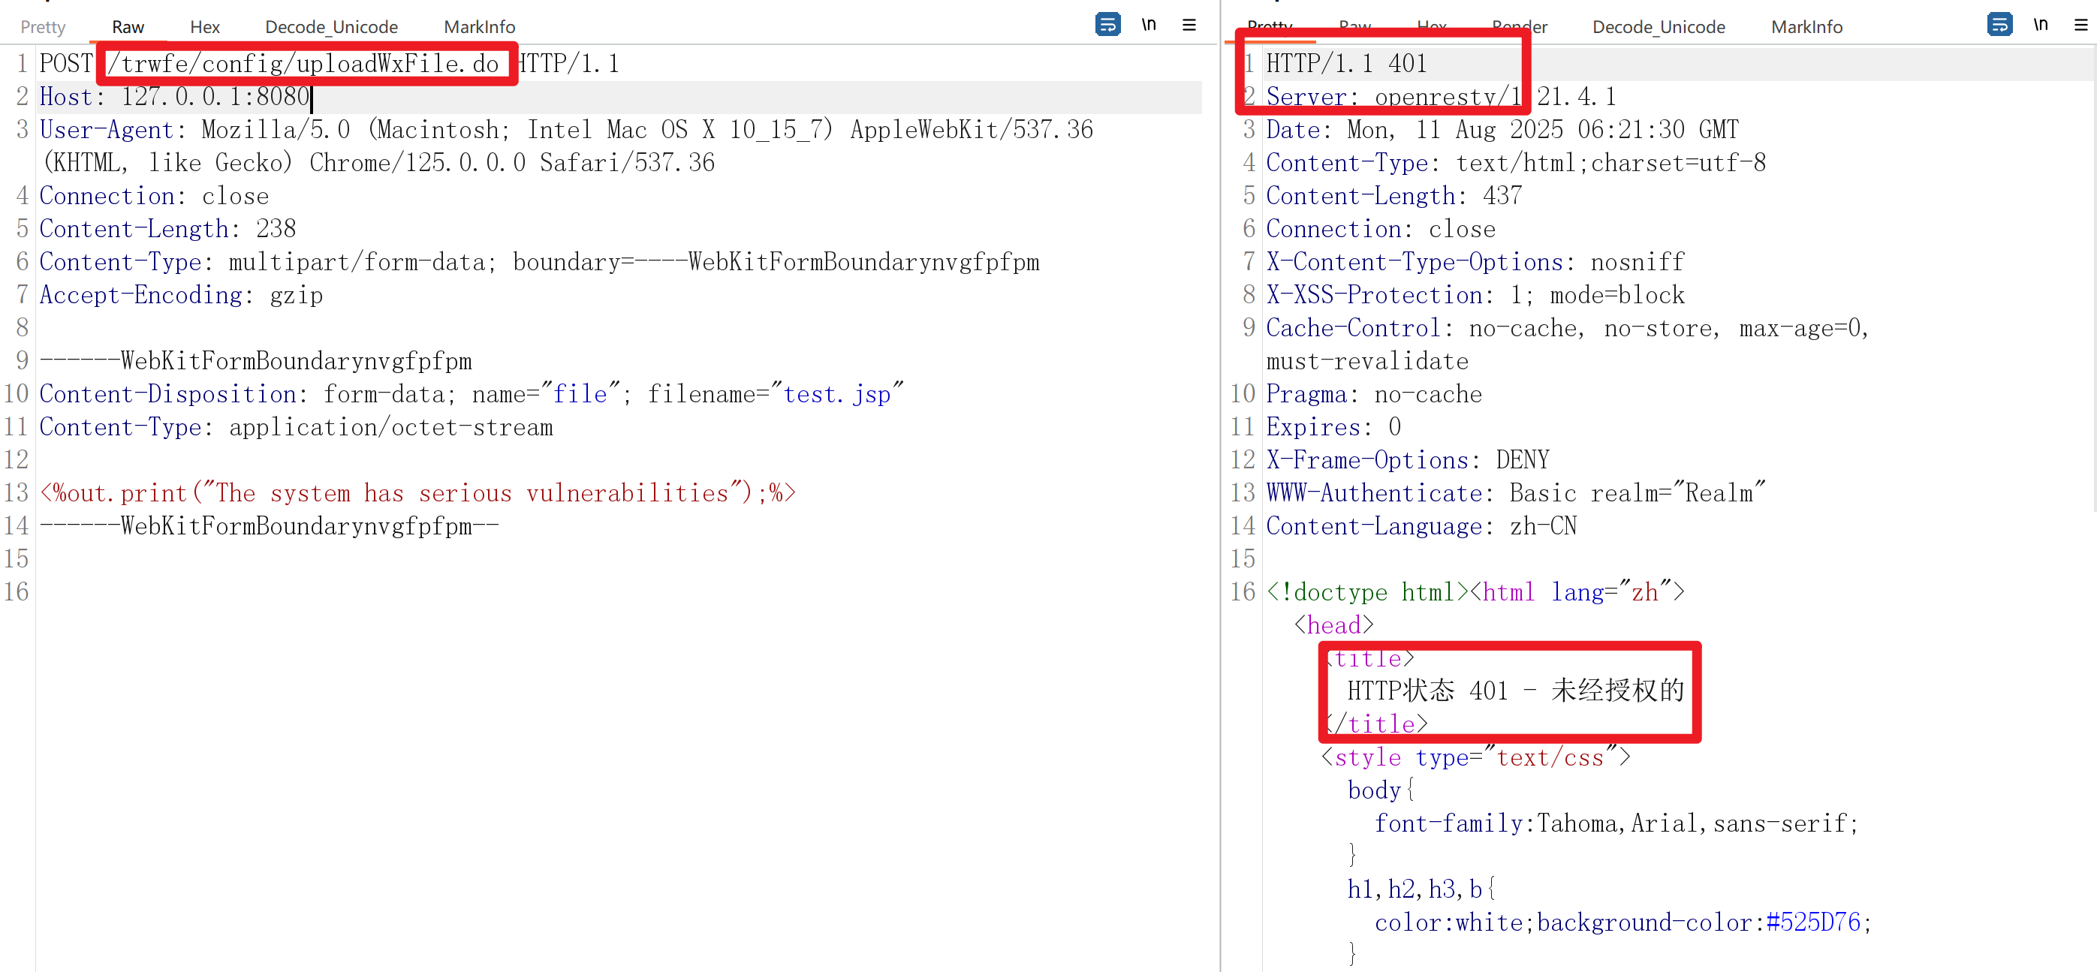Toggle \n characters display in response panel
Viewport: 2097px width, 972px height.
2040,25
